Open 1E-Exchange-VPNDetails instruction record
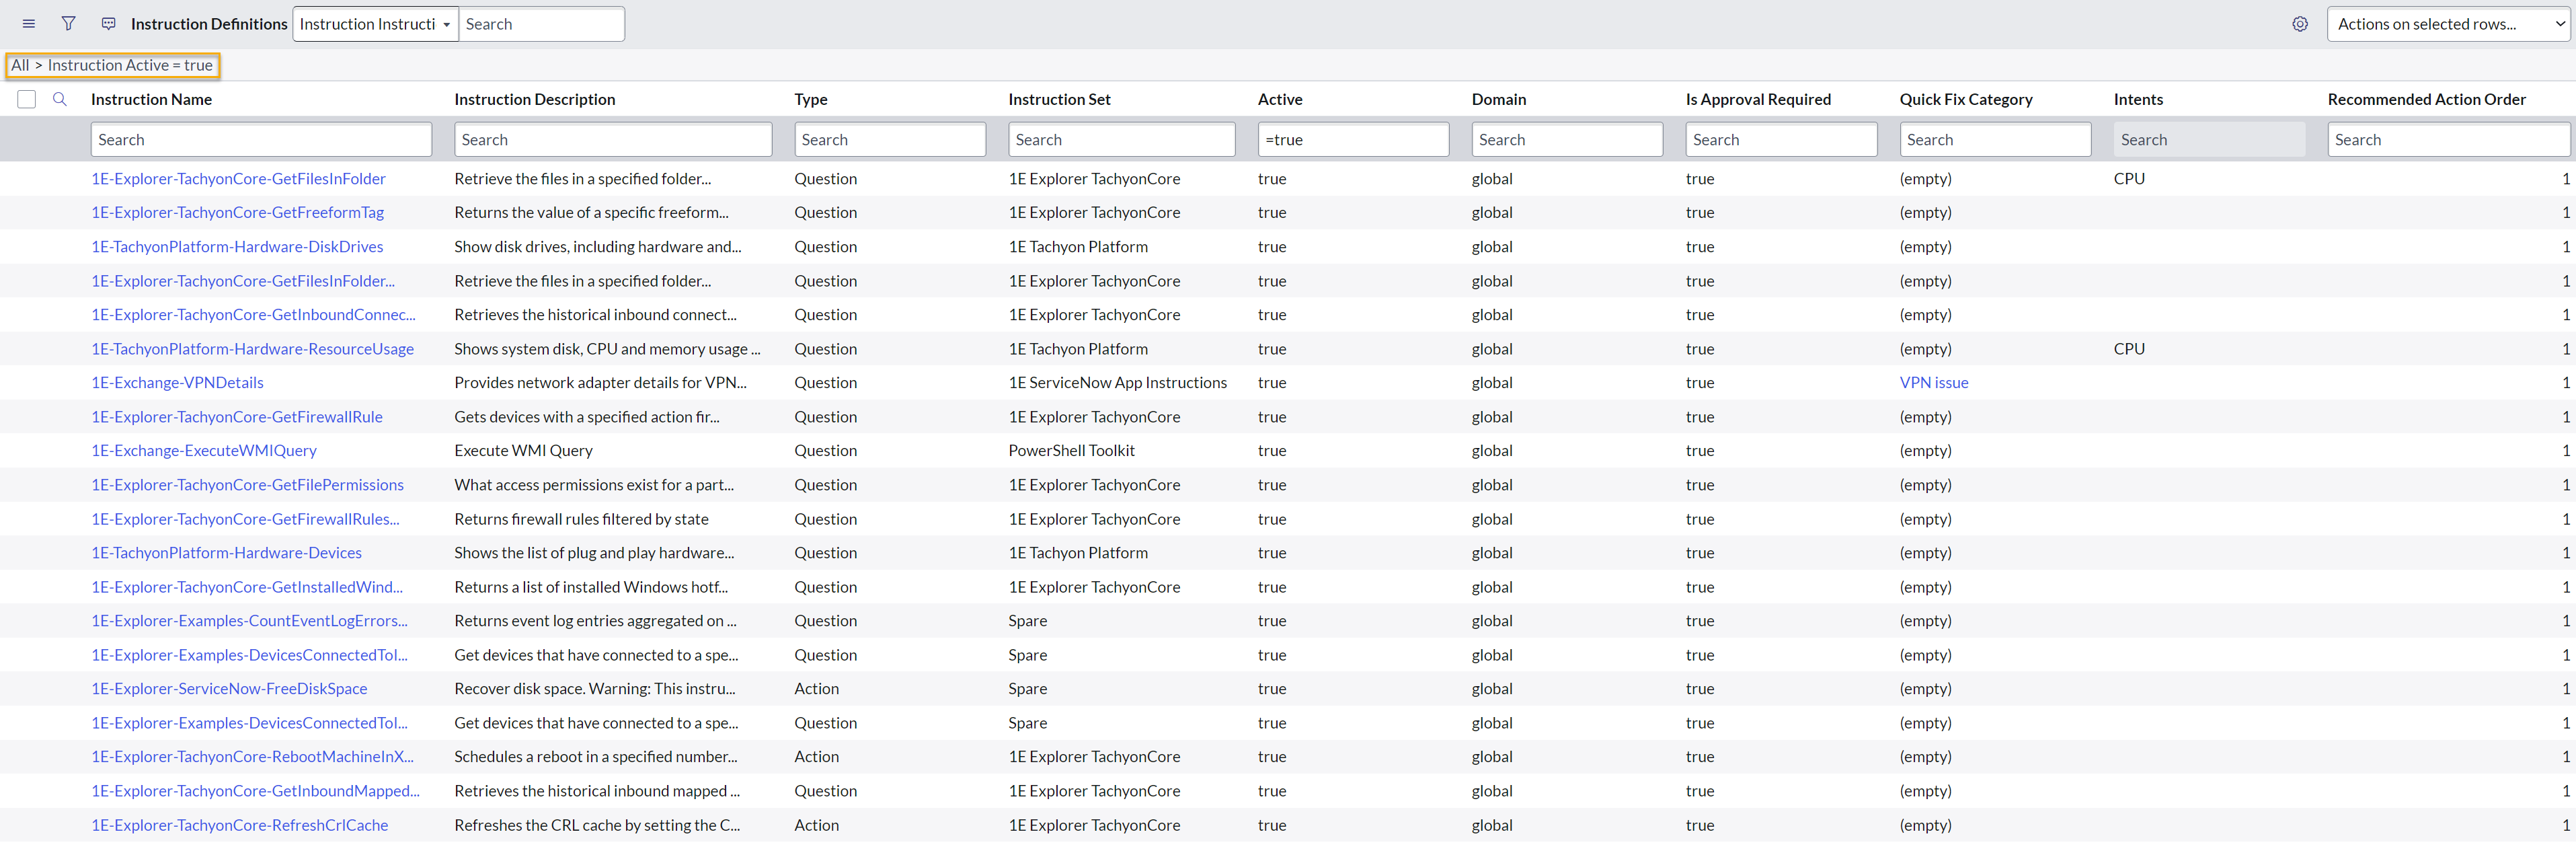This screenshot has height=859, width=2576. click(177, 382)
